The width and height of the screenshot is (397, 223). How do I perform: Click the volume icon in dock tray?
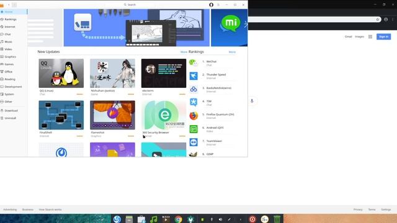[221, 219]
